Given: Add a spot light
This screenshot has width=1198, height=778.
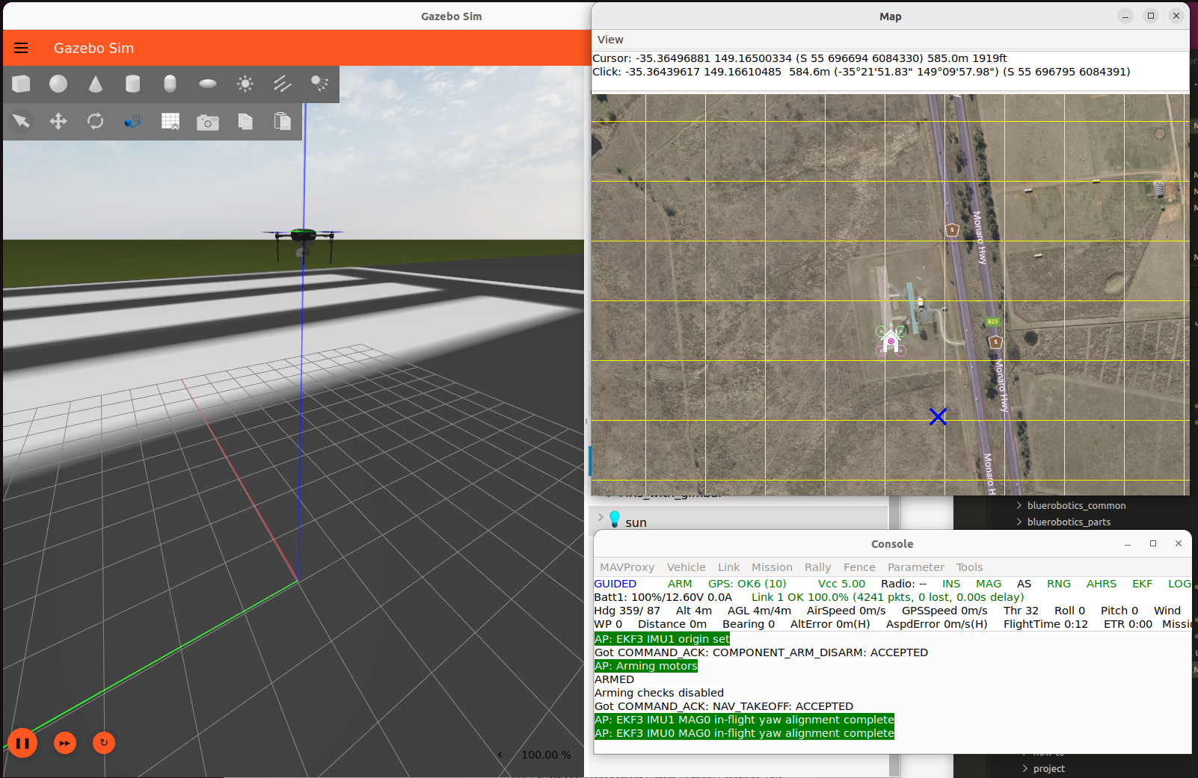Looking at the screenshot, I should click(320, 84).
